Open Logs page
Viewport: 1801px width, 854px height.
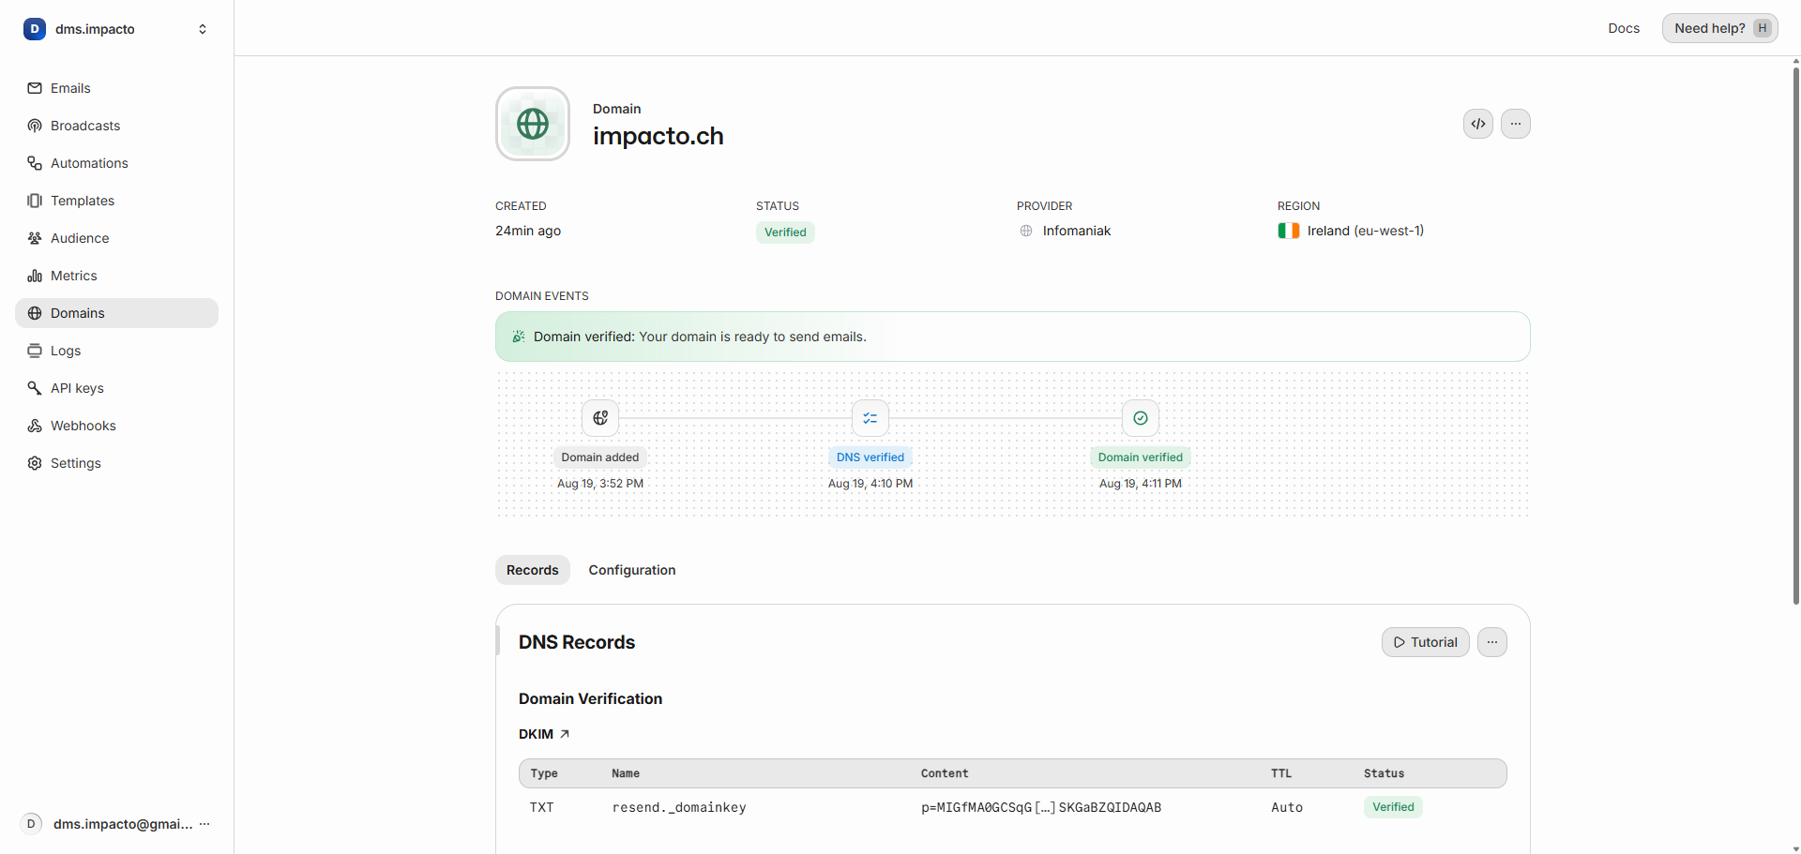[116, 351]
